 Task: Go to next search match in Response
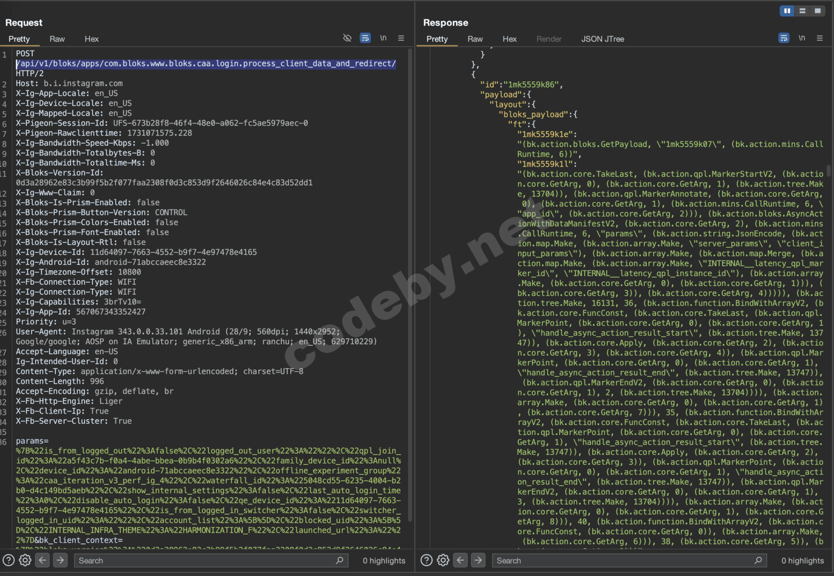pos(478,560)
